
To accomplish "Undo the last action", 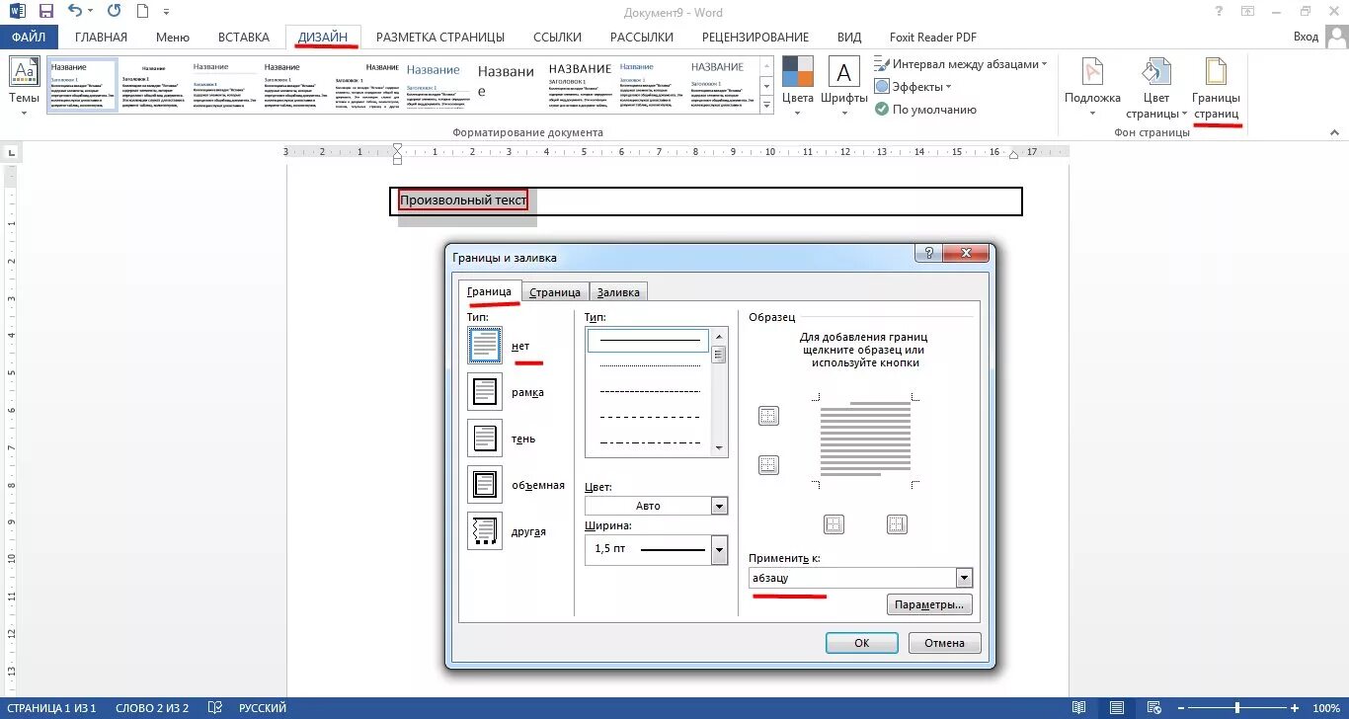I will (76, 12).
